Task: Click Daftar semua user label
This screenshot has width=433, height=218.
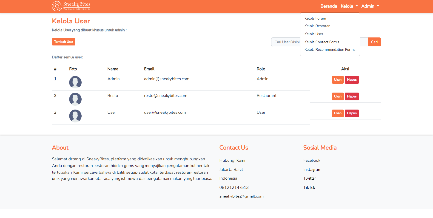Action: click(x=68, y=57)
